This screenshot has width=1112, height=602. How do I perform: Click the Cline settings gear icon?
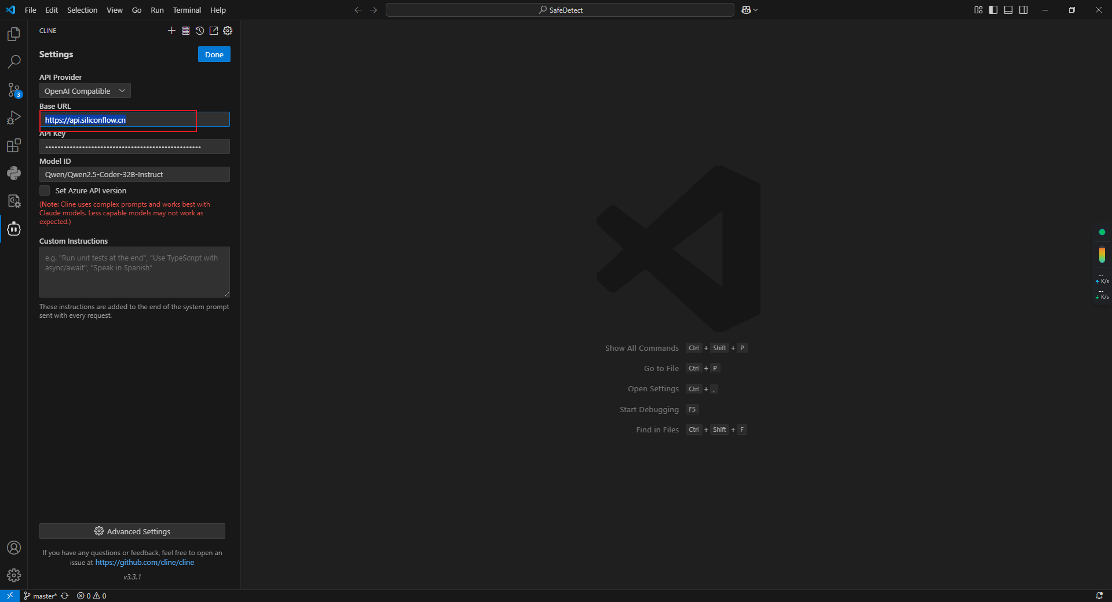228,31
